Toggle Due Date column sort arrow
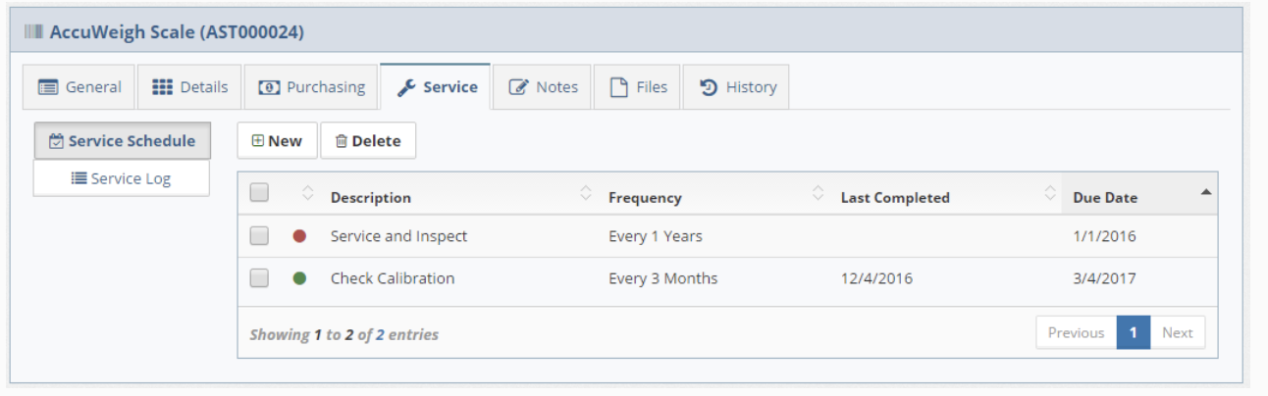 (1206, 192)
